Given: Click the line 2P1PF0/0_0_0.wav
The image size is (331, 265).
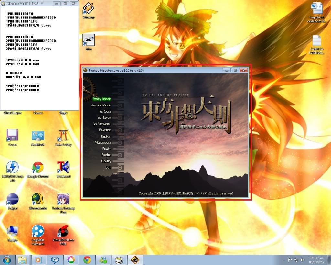Looking at the screenshot, I should tap(22, 64).
